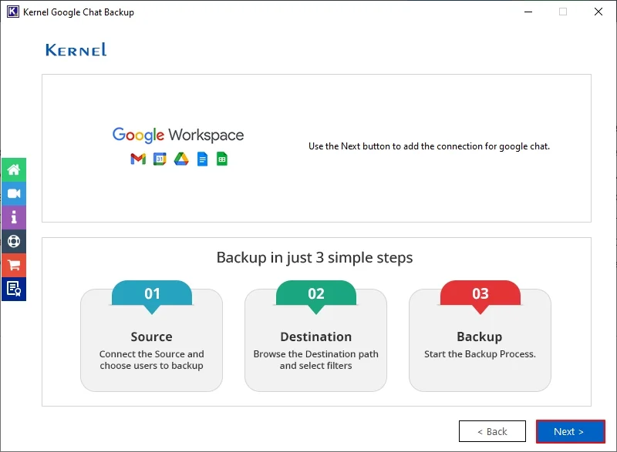
Task: Click the Google Docs icon
Action: (x=203, y=159)
